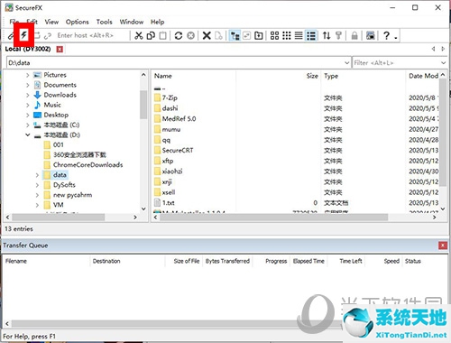This screenshot has height=343, width=451.
Task: Select the ChromeCoreDownloads tree folder
Action: click(x=87, y=165)
